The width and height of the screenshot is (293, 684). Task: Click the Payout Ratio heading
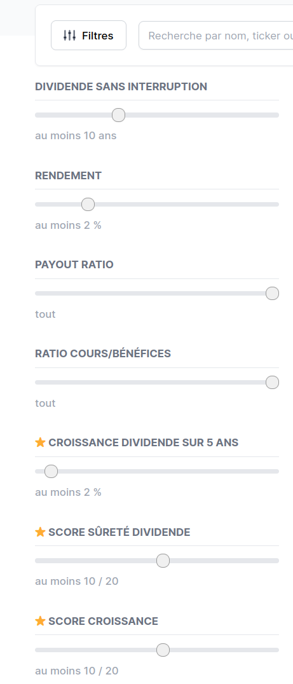click(74, 264)
